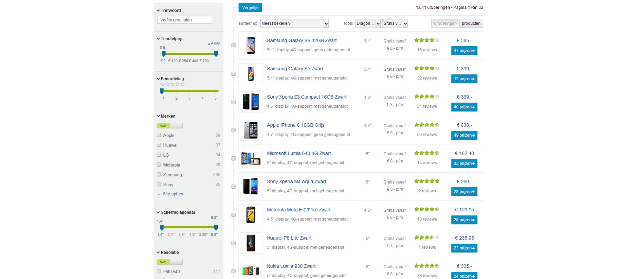This screenshot has width=638, height=279.
Task: Open '32 reviews' for Samsung Galaxy S5
Action: pyautogui.click(x=427, y=78)
